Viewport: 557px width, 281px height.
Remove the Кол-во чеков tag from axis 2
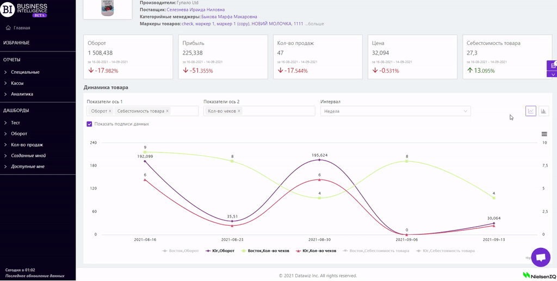click(239, 111)
